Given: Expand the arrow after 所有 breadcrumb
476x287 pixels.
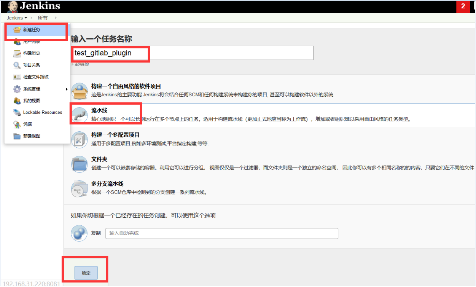Looking at the screenshot, I should click(56, 18).
